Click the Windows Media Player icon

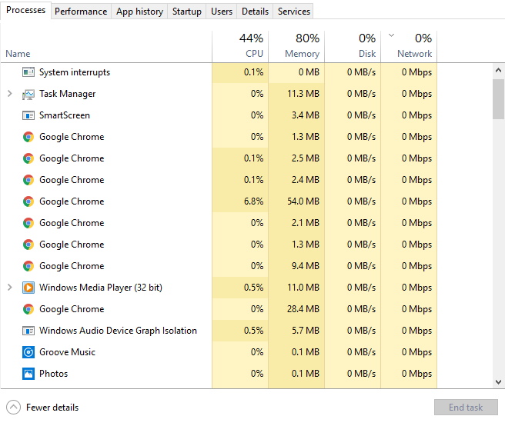(x=28, y=288)
